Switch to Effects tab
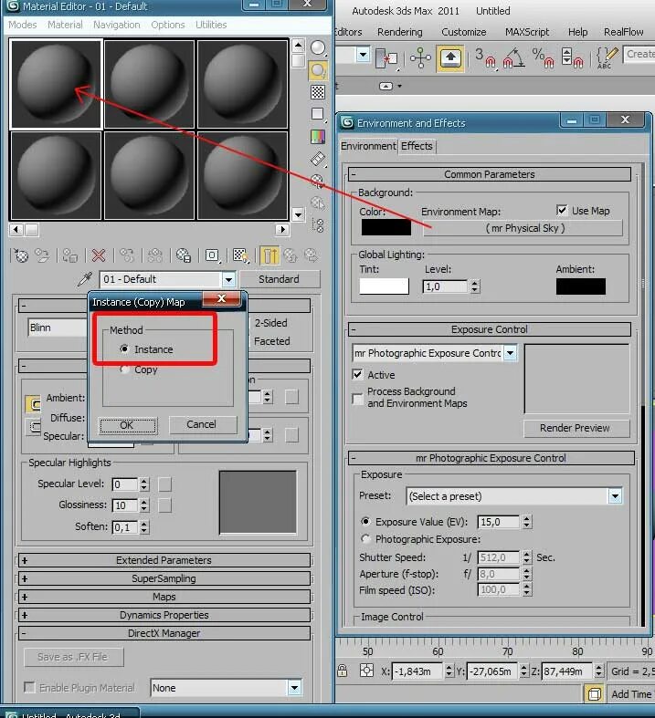 pyautogui.click(x=417, y=146)
